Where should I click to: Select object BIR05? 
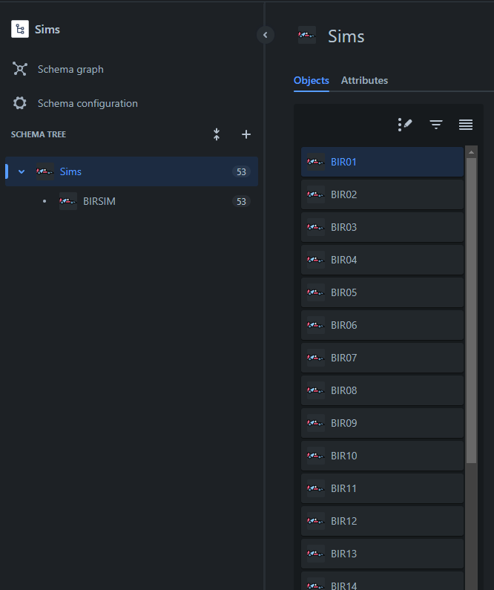tap(382, 292)
